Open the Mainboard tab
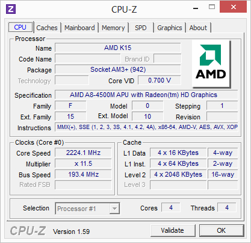251x243 pixels. coord(79,28)
